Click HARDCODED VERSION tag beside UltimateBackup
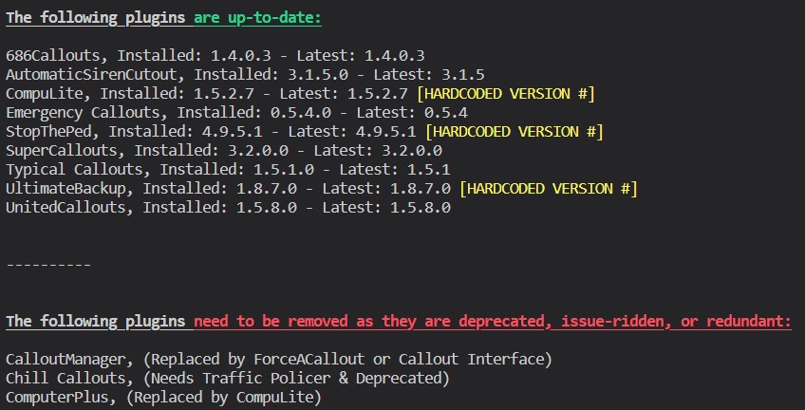This screenshot has width=805, height=410. [x=548, y=188]
